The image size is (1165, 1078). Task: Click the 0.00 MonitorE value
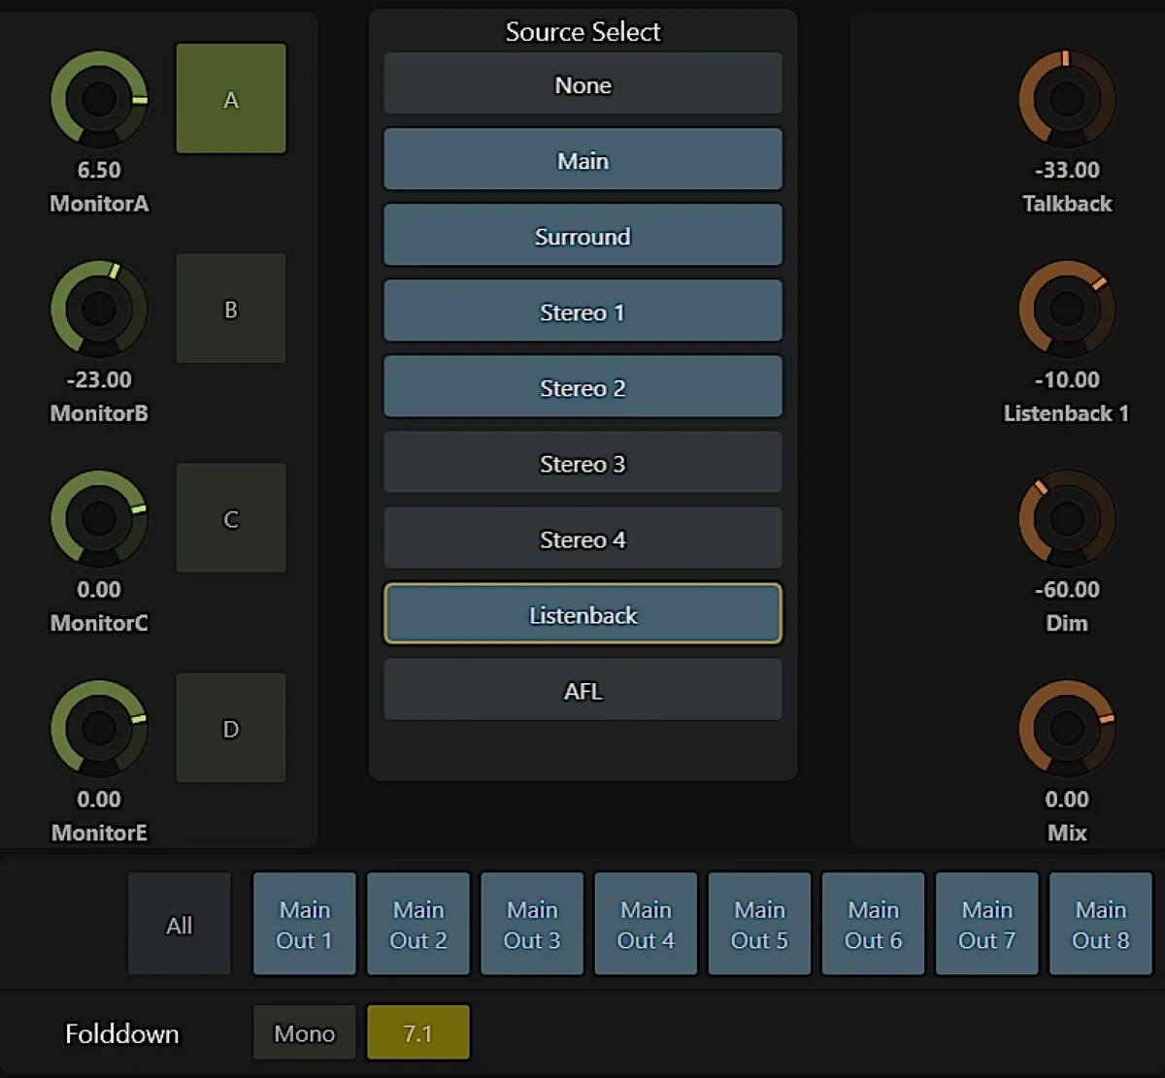click(99, 799)
